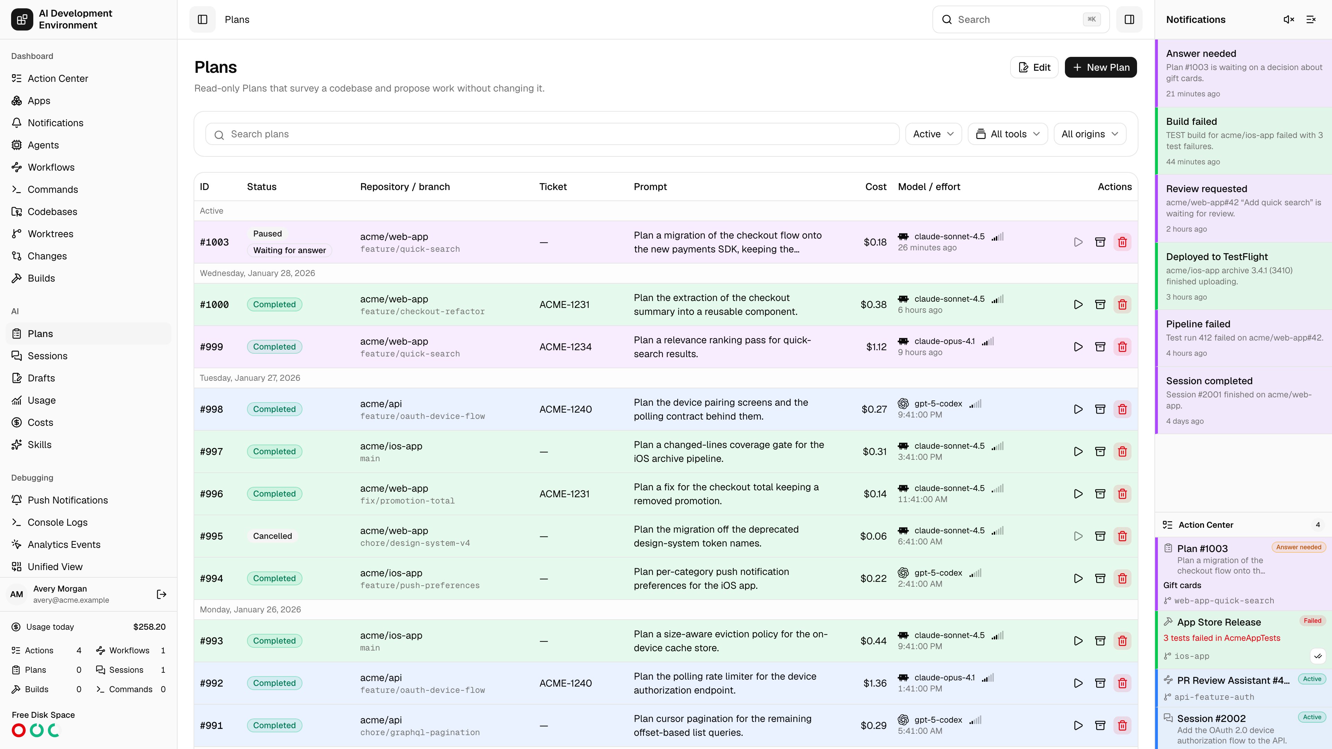The height and width of the screenshot is (749, 1332).
Task: Open the Build failed notification
Action: [1244, 141]
